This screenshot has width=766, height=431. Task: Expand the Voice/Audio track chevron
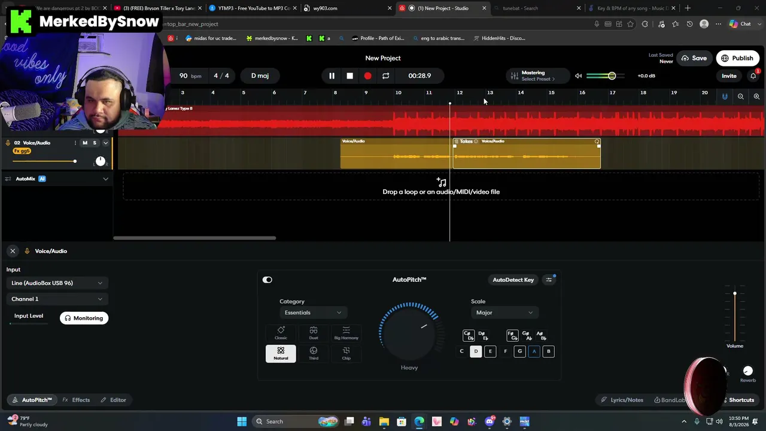click(105, 143)
